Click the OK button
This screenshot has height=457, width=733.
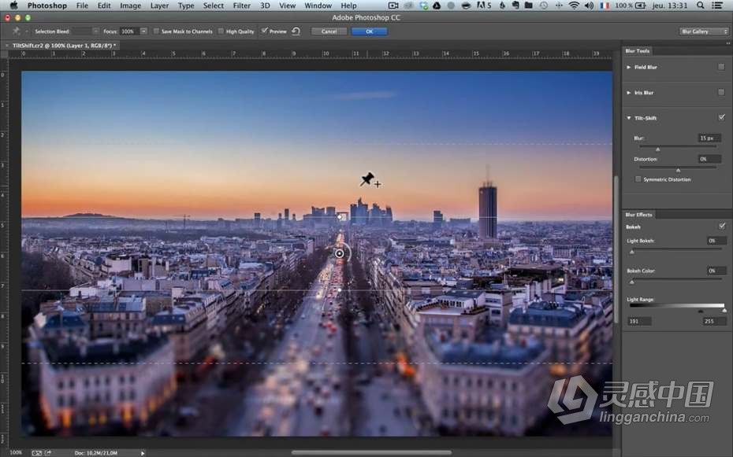pos(370,31)
